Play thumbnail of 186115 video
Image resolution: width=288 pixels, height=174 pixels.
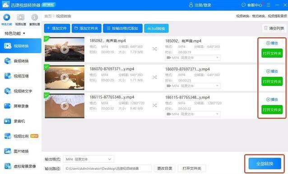[65, 106]
